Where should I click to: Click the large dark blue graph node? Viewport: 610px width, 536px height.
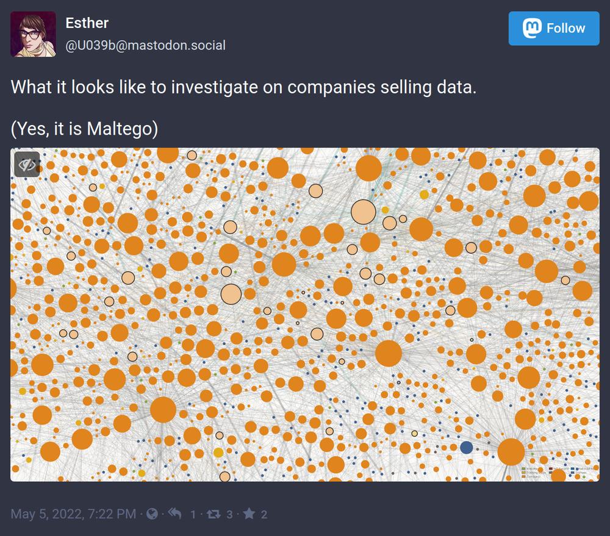point(467,448)
